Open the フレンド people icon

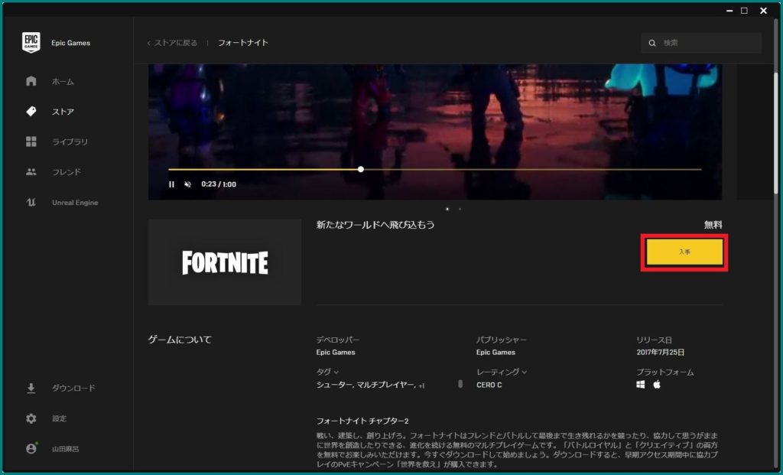[31, 172]
